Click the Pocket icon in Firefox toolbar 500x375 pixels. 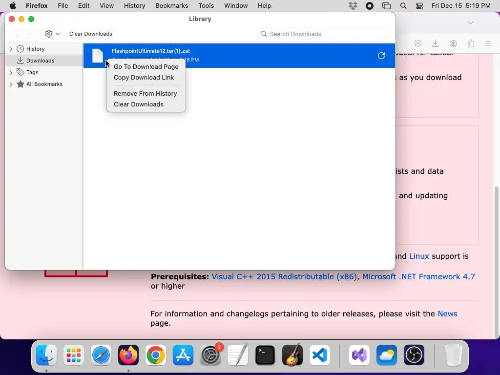point(418,43)
